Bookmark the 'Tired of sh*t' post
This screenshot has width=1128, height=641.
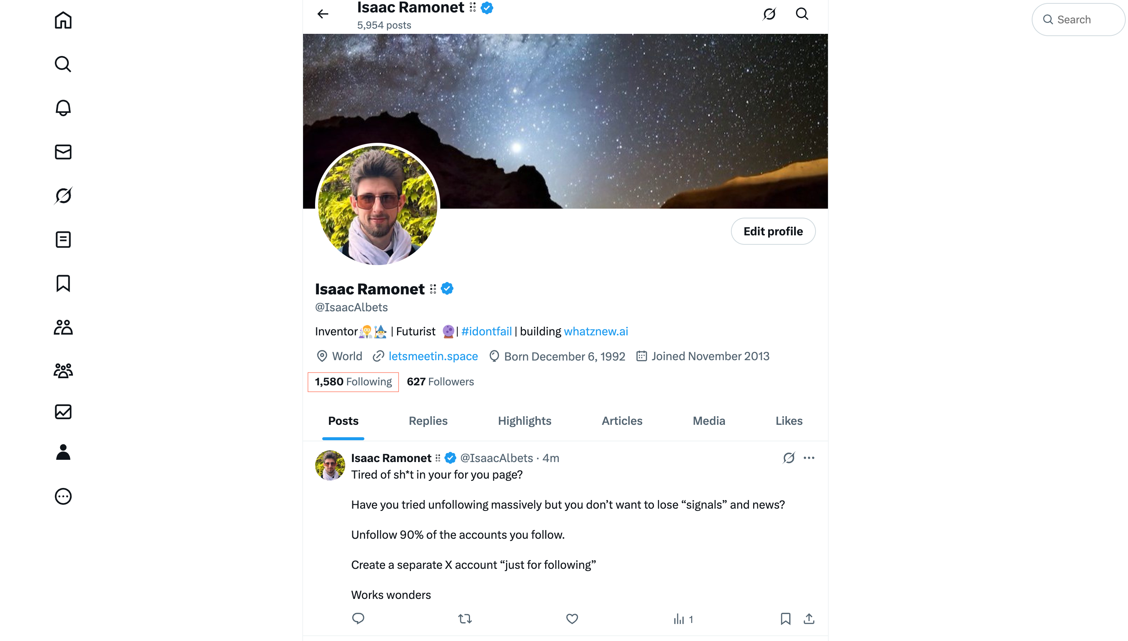click(785, 618)
